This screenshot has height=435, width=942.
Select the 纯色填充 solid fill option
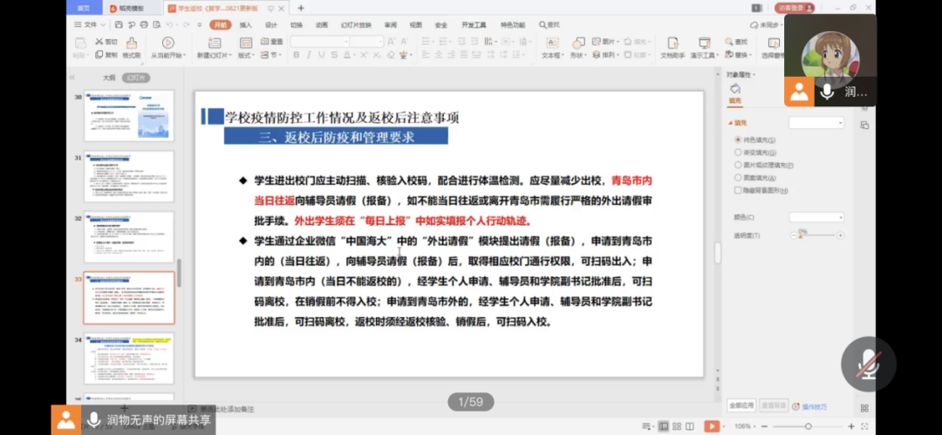[x=738, y=140]
